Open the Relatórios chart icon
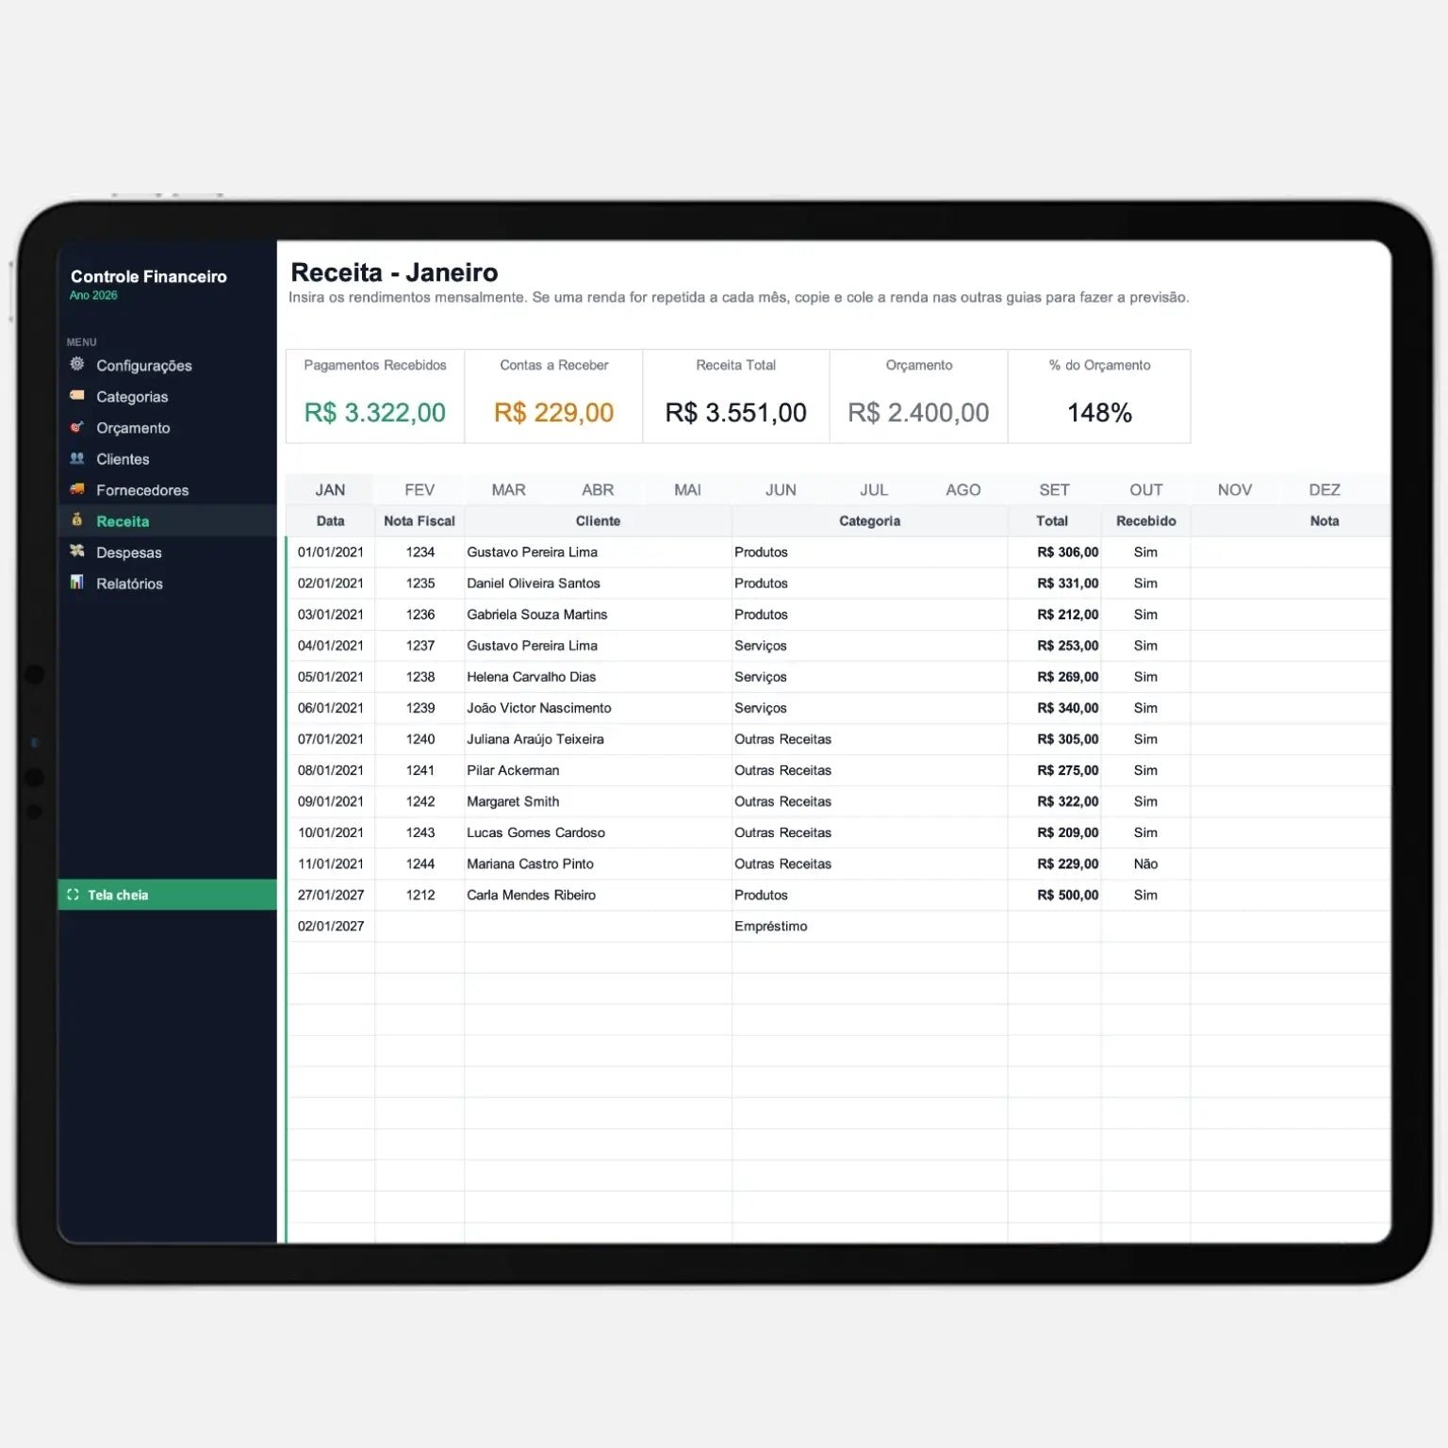 [x=77, y=582]
